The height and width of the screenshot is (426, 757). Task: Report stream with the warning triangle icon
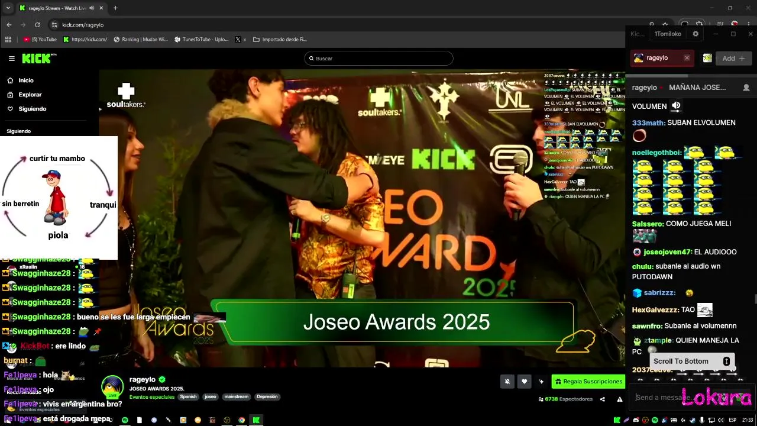(620, 399)
